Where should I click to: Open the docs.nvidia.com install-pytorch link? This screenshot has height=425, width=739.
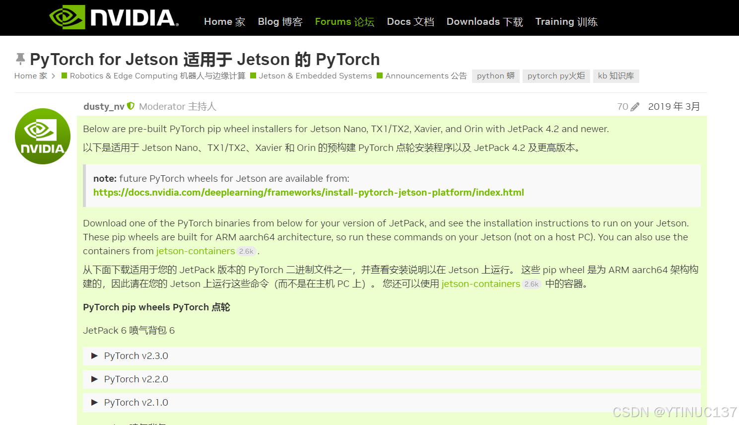tap(309, 193)
